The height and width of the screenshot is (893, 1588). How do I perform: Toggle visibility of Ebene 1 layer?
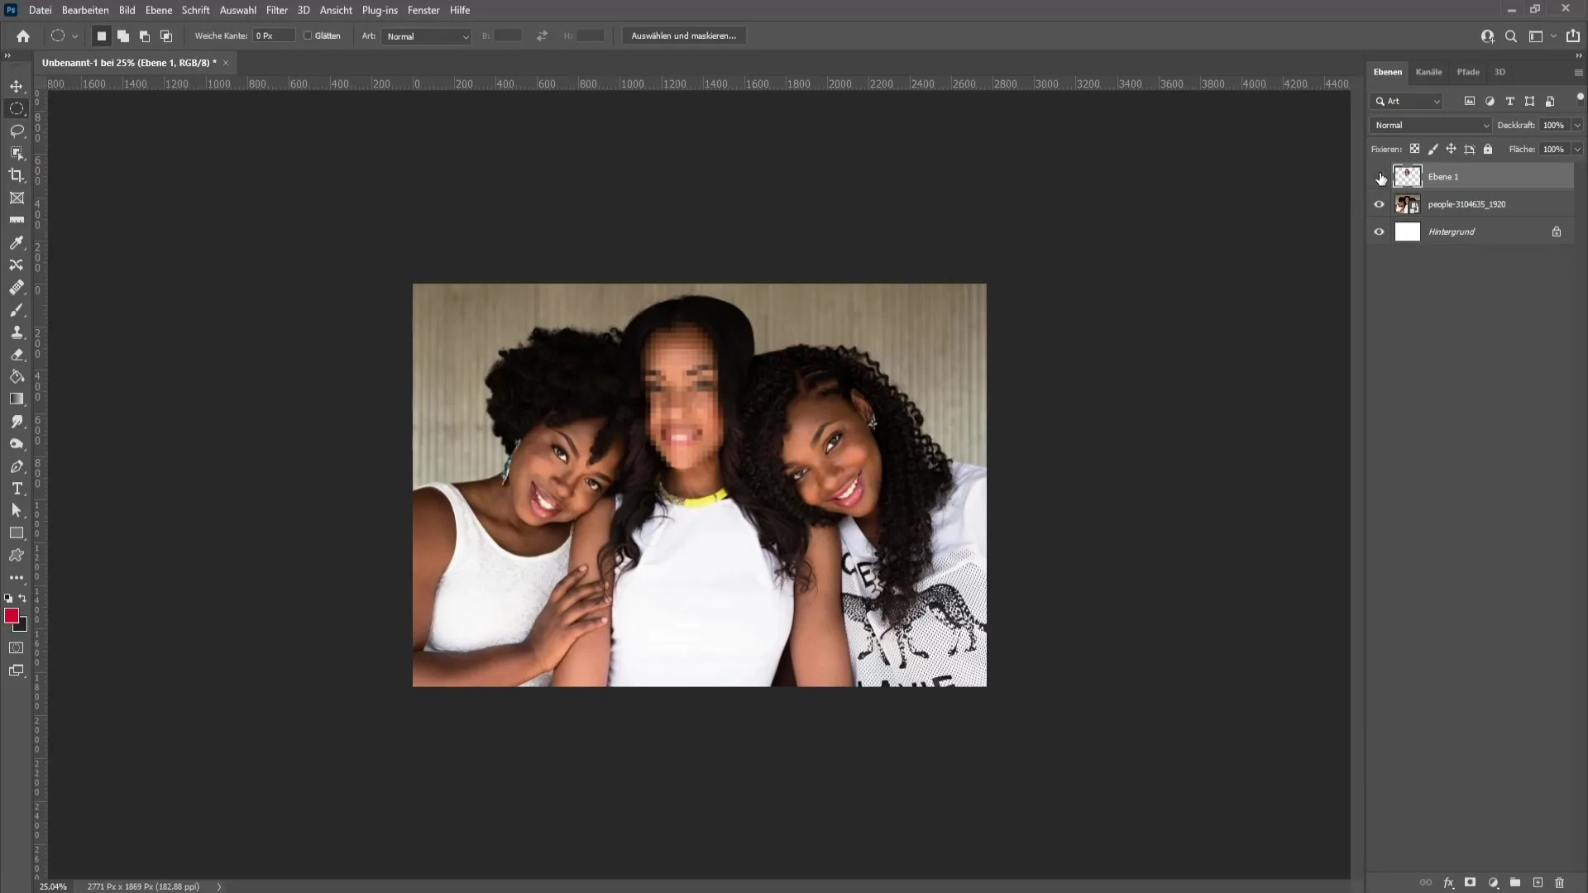(x=1380, y=177)
